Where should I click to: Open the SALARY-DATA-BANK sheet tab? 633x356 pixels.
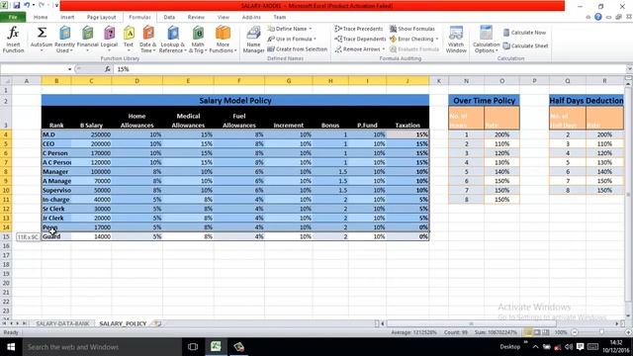[x=62, y=323]
